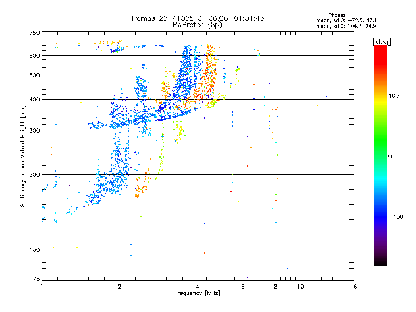Click the x-axis label '1'
The width and height of the screenshot is (416, 312).
(42, 287)
